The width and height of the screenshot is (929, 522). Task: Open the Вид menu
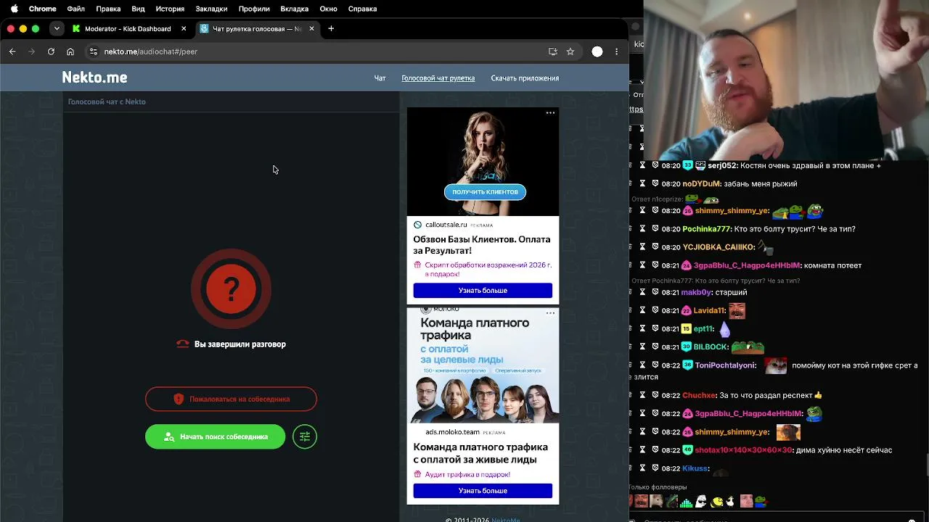(138, 9)
